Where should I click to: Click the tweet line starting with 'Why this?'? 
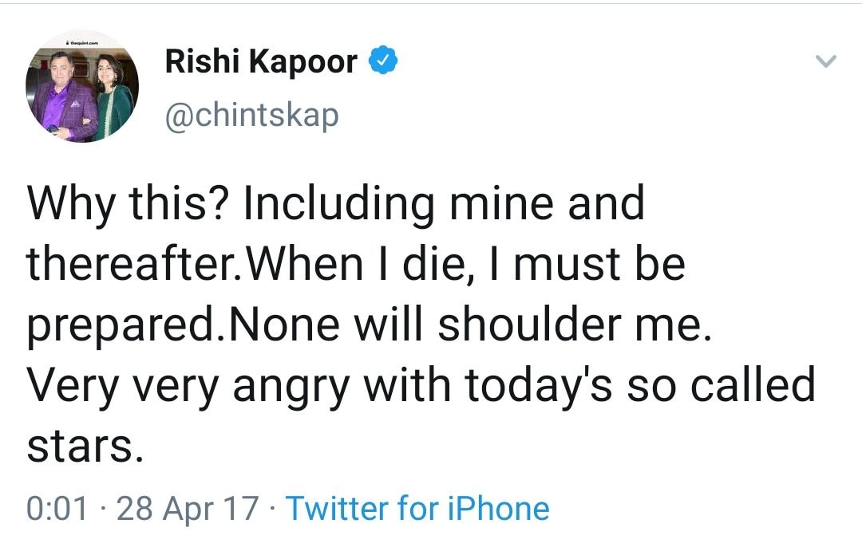click(335, 203)
